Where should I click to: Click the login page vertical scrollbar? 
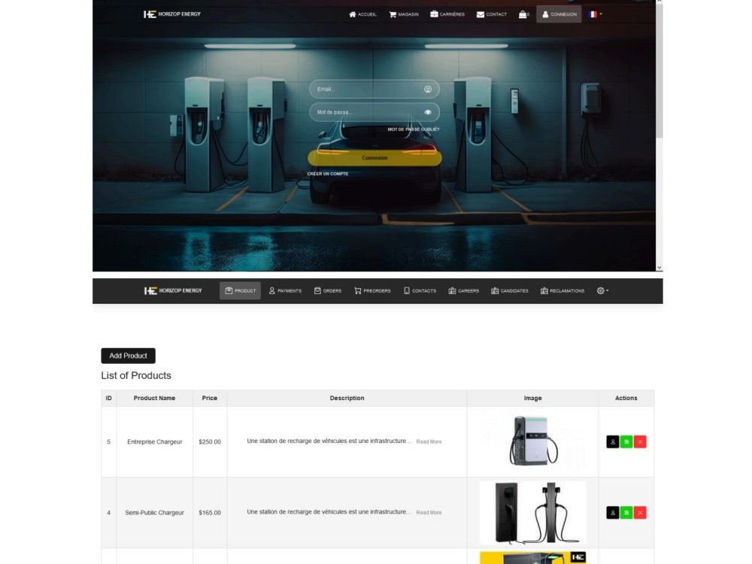(660, 72)
